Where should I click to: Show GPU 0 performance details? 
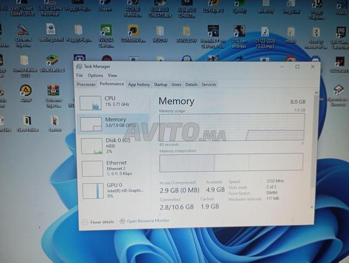click(116, 190)
